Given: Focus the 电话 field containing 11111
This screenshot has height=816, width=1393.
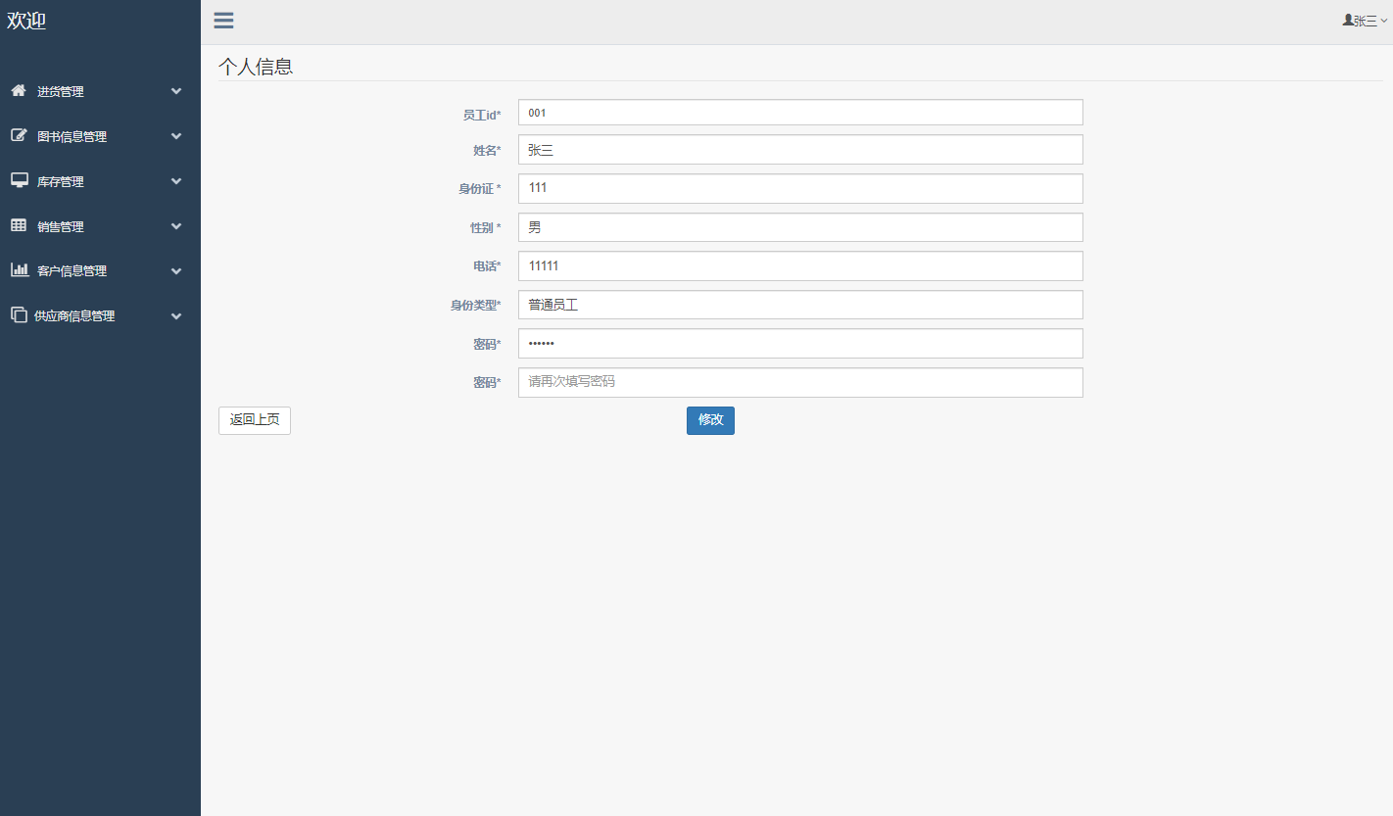Looking at the screenshot, I should click(x=800, y=266).
